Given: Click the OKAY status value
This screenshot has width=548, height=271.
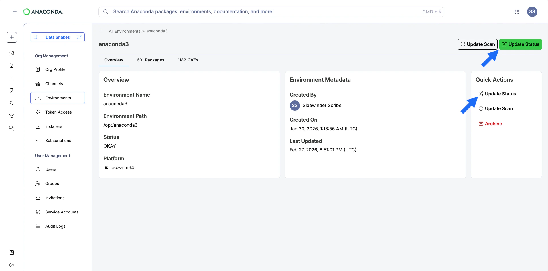Looking at the screenshot, I should point(110,146).
